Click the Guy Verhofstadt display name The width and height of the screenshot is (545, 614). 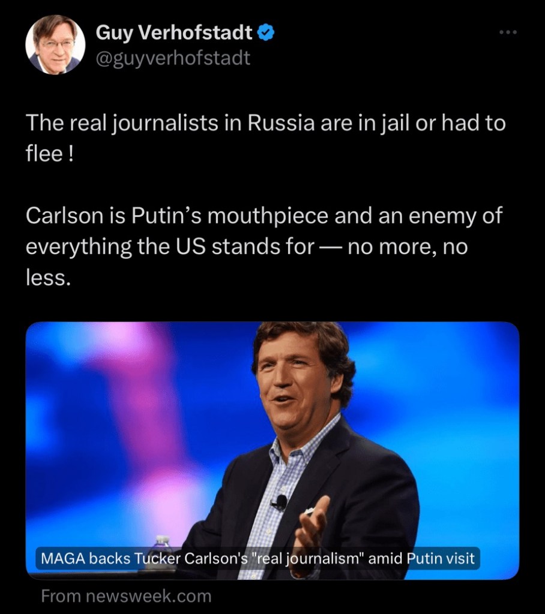174,33
